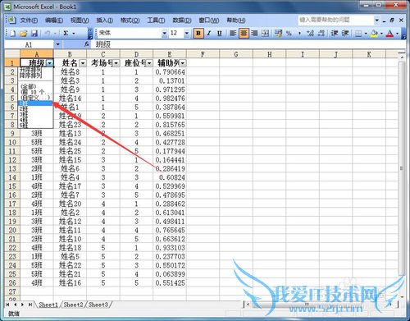Image resolution: width=410 pixels, height=321 pixels.
Task: Decrease the indent
Action: (335, 34)
